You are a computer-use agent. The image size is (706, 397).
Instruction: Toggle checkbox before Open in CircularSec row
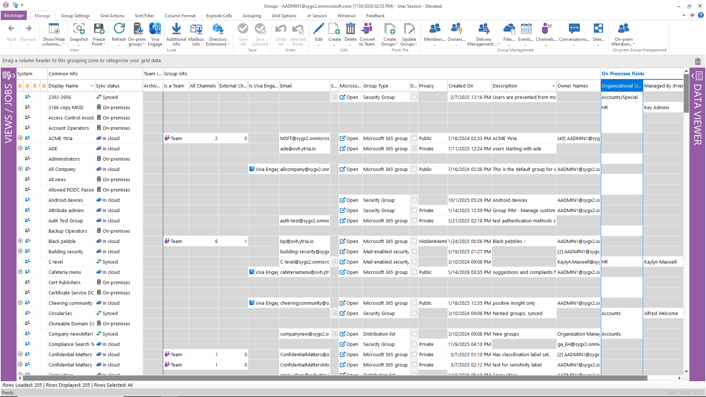(x=335, y=313)
